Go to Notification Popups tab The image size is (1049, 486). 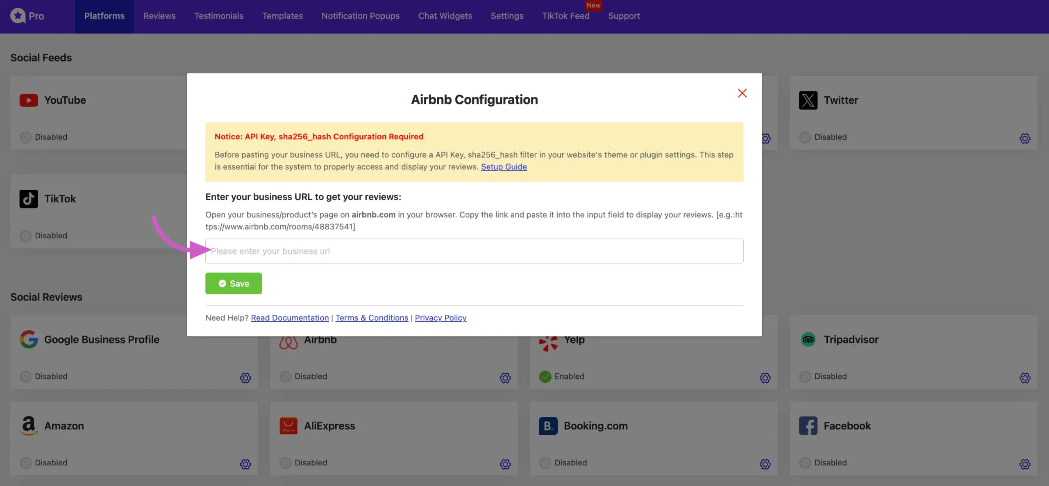coord(360,16)
